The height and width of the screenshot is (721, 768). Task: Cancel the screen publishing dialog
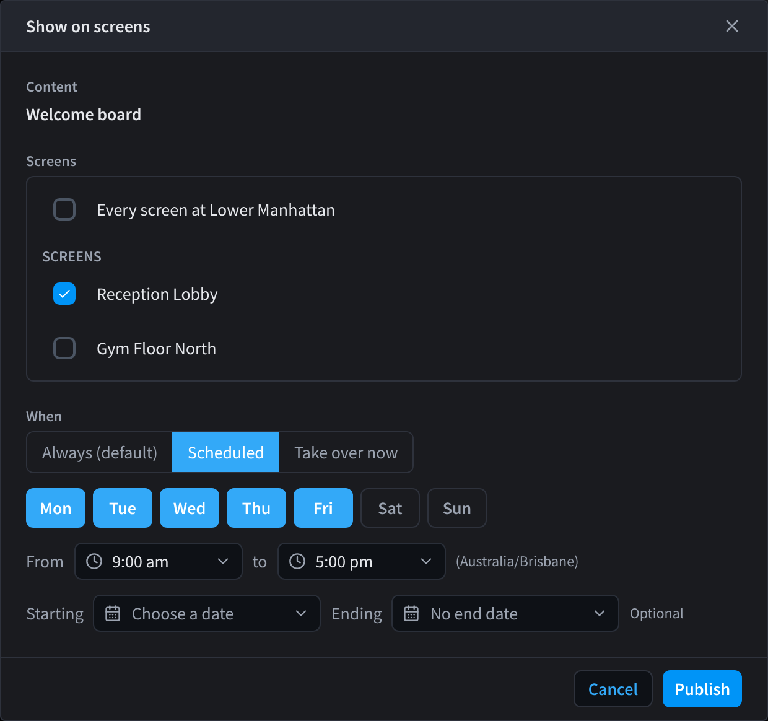pos(613,689)
